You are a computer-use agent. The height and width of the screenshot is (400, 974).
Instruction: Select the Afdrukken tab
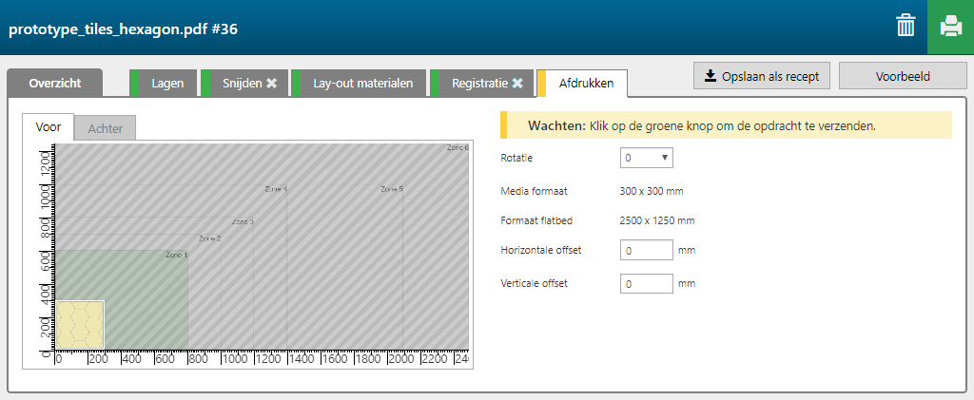pyautogui.click(x=582, y=83)
